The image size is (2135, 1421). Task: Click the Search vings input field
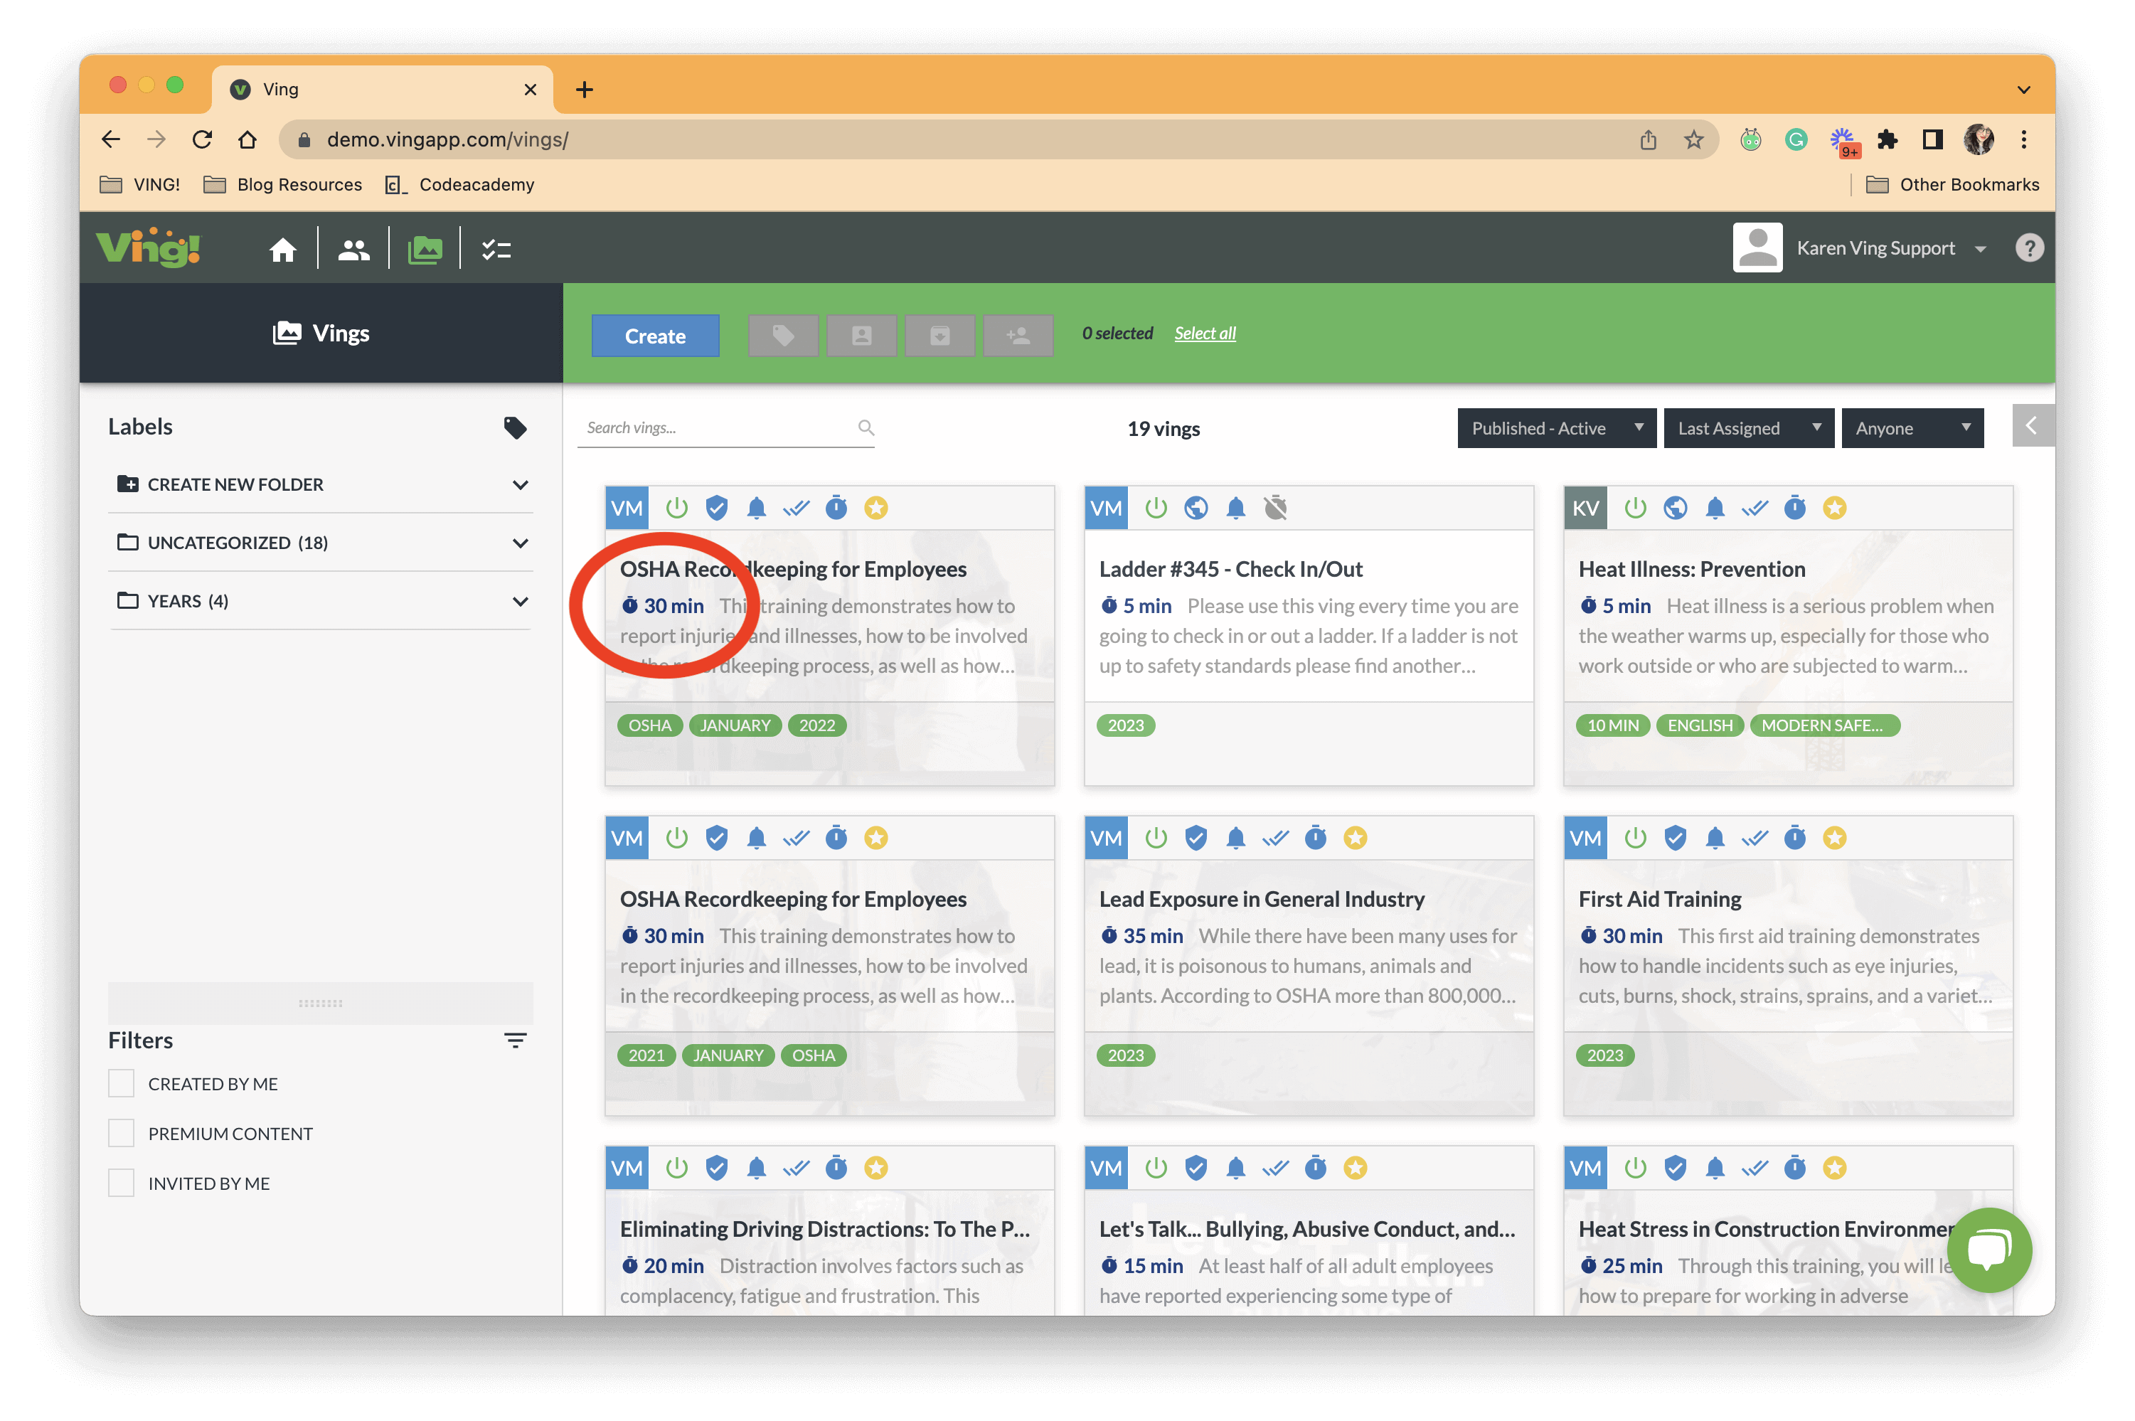click(716, 427)
